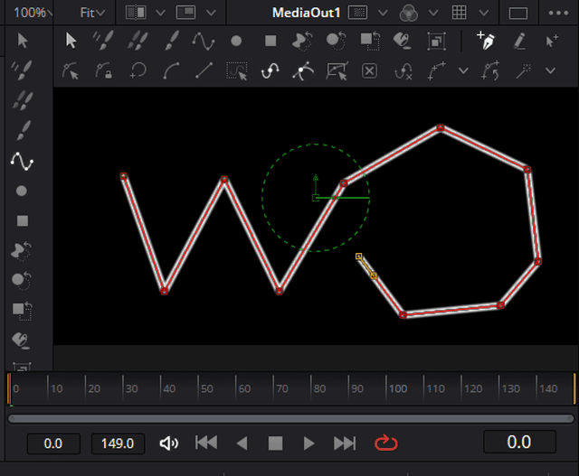Choose Copy Ellipse in the left vertical toolbar
579x476 pixels.
22,280
